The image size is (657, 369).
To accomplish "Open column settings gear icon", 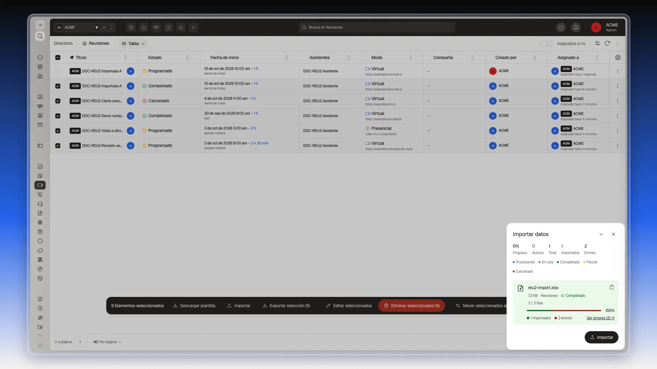I will click(618, 57).
